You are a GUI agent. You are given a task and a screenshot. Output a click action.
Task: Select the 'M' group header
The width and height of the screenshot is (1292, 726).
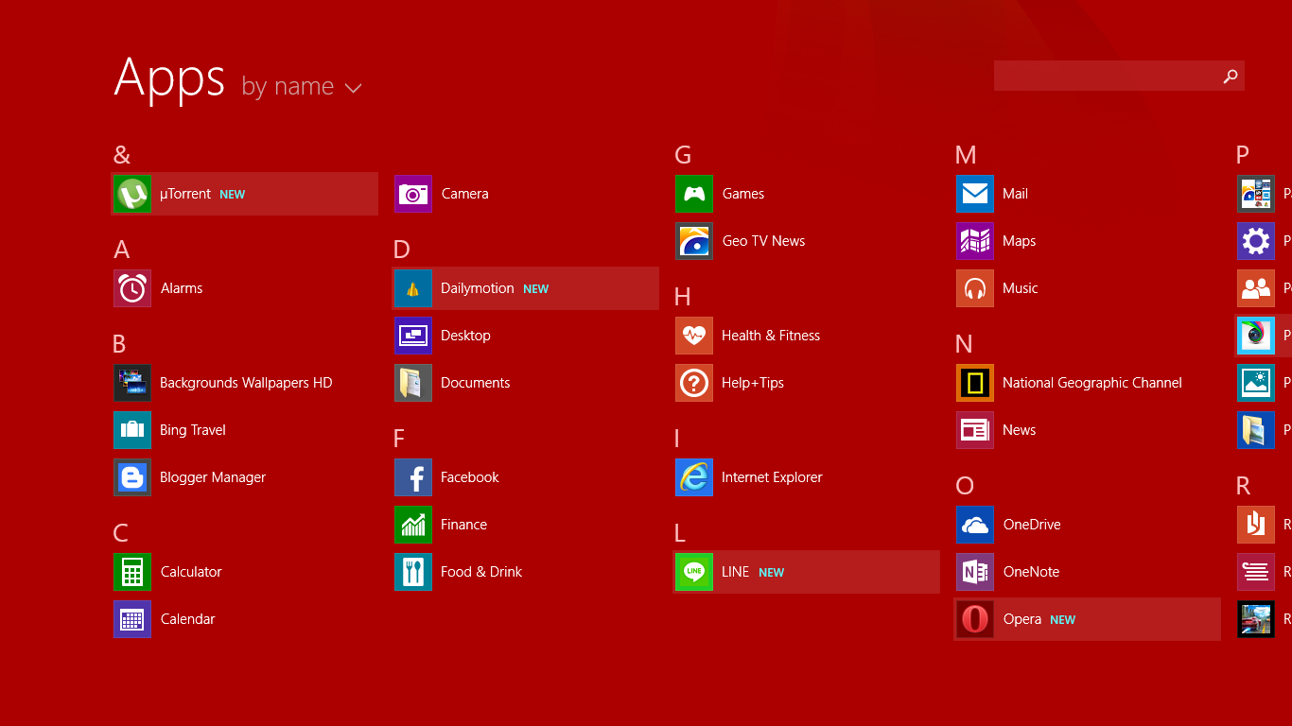coord(966,155)
